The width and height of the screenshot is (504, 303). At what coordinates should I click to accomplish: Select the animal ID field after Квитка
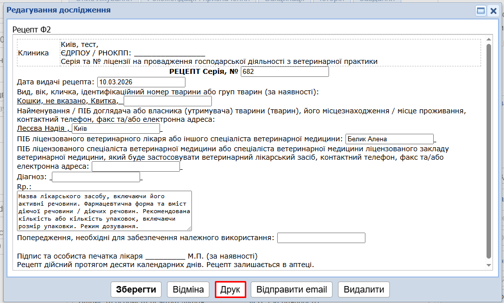point(168,101)
